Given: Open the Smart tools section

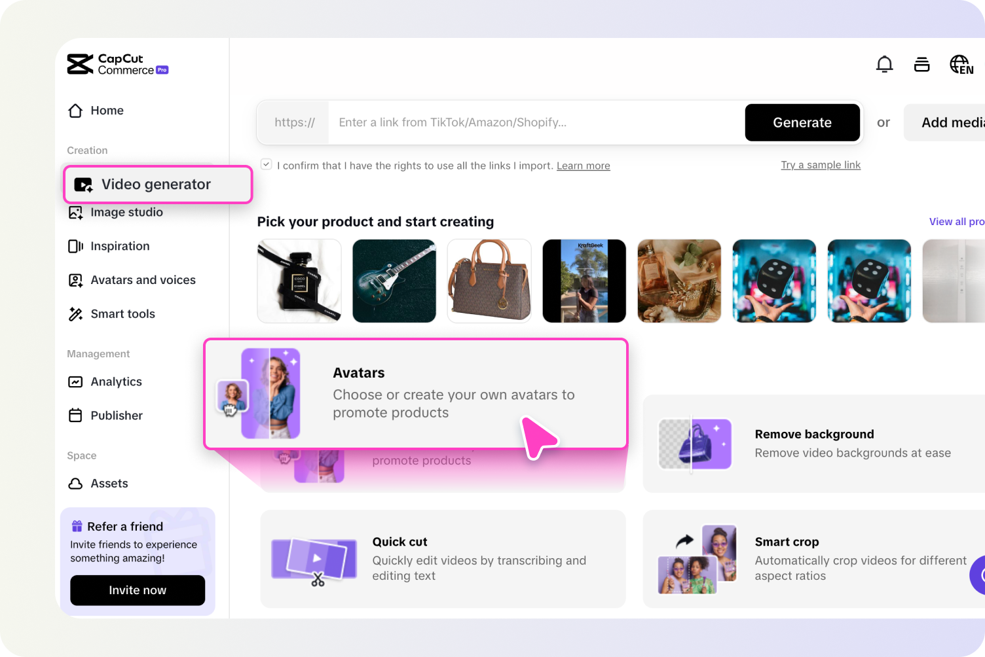Looking at the screenshot, I should 122,314.
